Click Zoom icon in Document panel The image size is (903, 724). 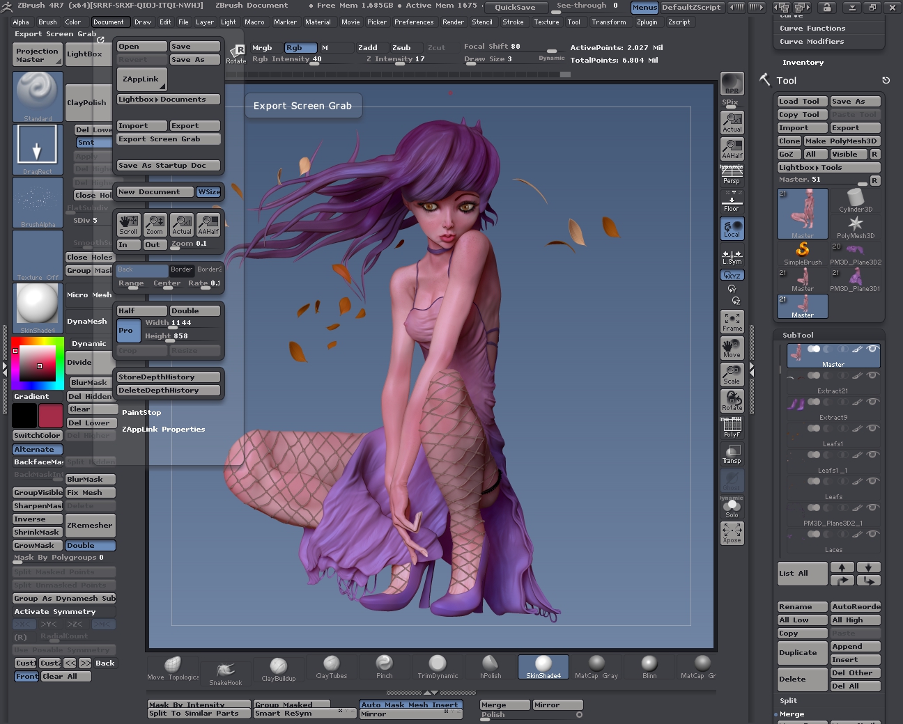tap(155, 224)
